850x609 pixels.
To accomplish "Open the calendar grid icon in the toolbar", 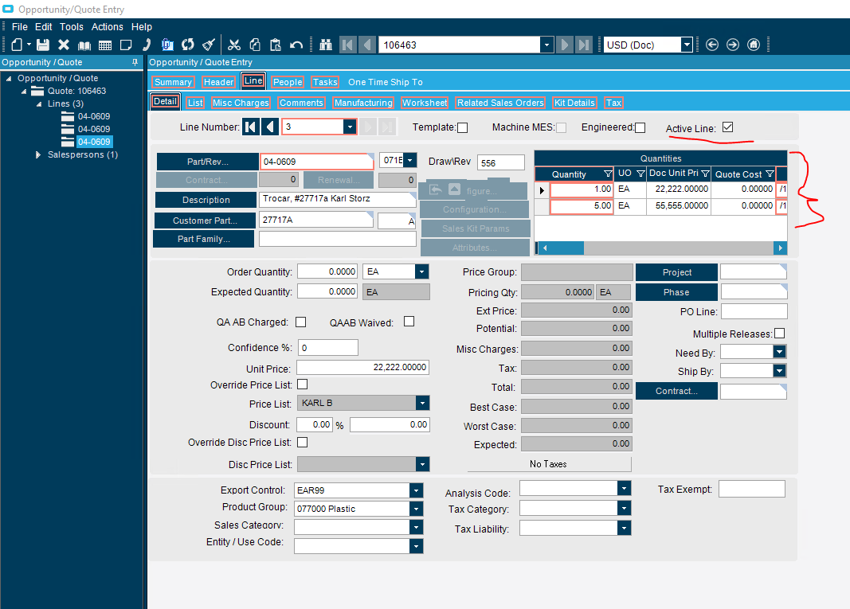I will [x=105, y=45].
